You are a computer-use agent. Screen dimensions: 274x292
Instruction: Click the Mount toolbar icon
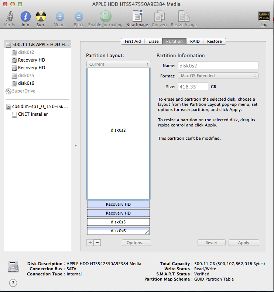coord(60,17)
